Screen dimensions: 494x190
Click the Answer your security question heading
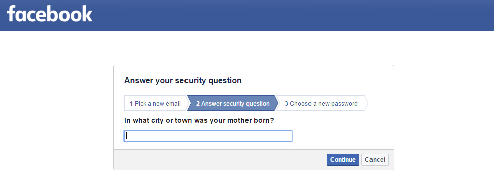pos(182,80)
